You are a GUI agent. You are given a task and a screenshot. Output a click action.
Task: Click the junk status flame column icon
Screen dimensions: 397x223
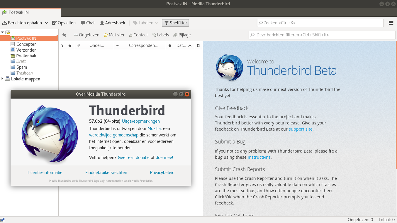coord(170,46)
